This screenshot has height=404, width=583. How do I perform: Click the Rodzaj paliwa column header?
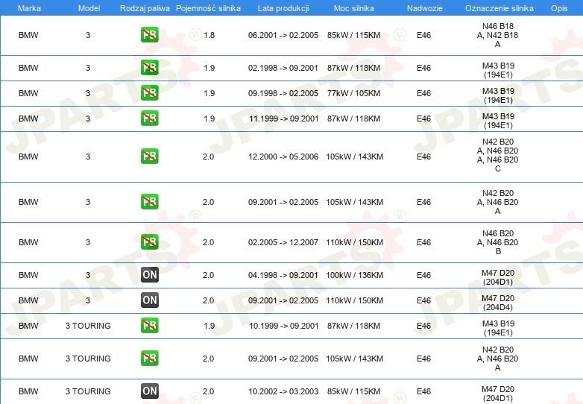pyautogui.click(x=145, y=8)
